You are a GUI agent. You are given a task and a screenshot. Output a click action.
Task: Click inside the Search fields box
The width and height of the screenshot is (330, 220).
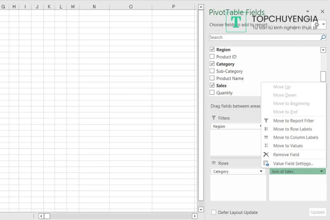(x=264, y=38)
